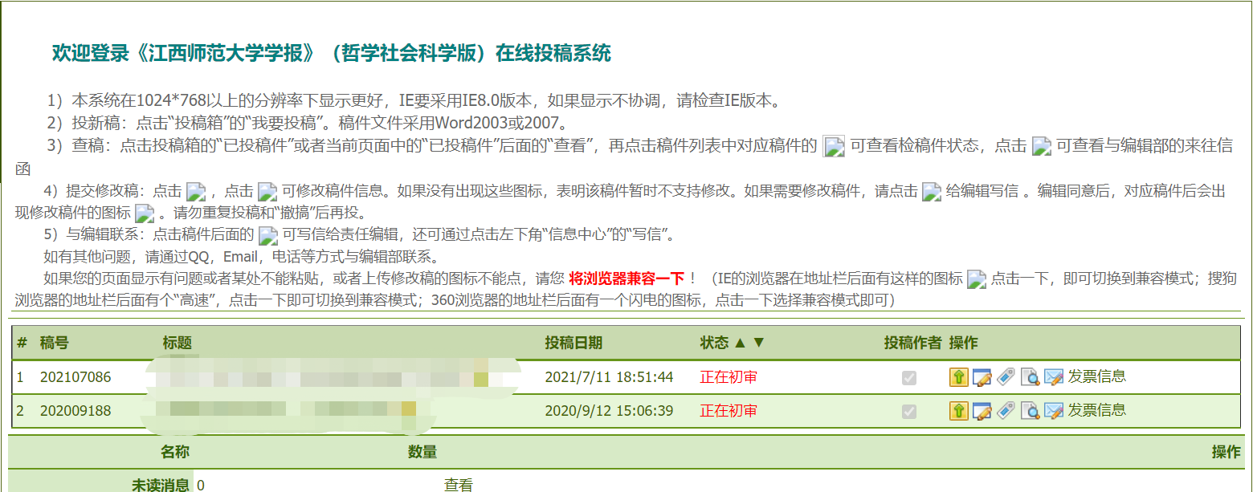
Task: Click the 投稿日期 column header
Action: coord(573,343)
